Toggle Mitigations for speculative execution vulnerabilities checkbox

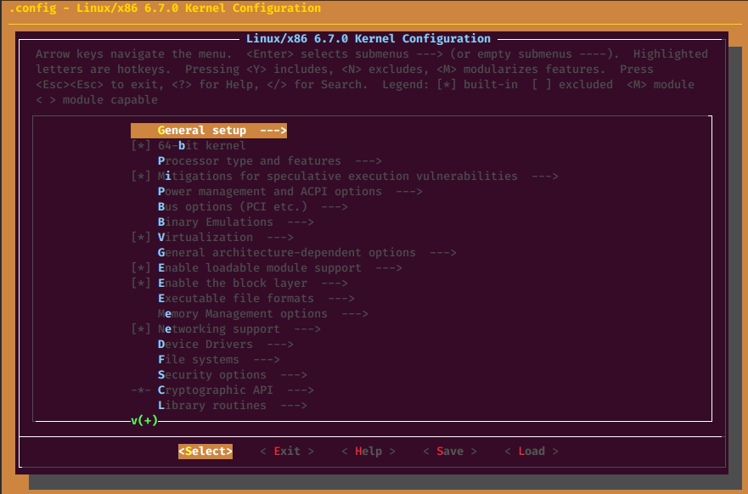click(141, 177)
